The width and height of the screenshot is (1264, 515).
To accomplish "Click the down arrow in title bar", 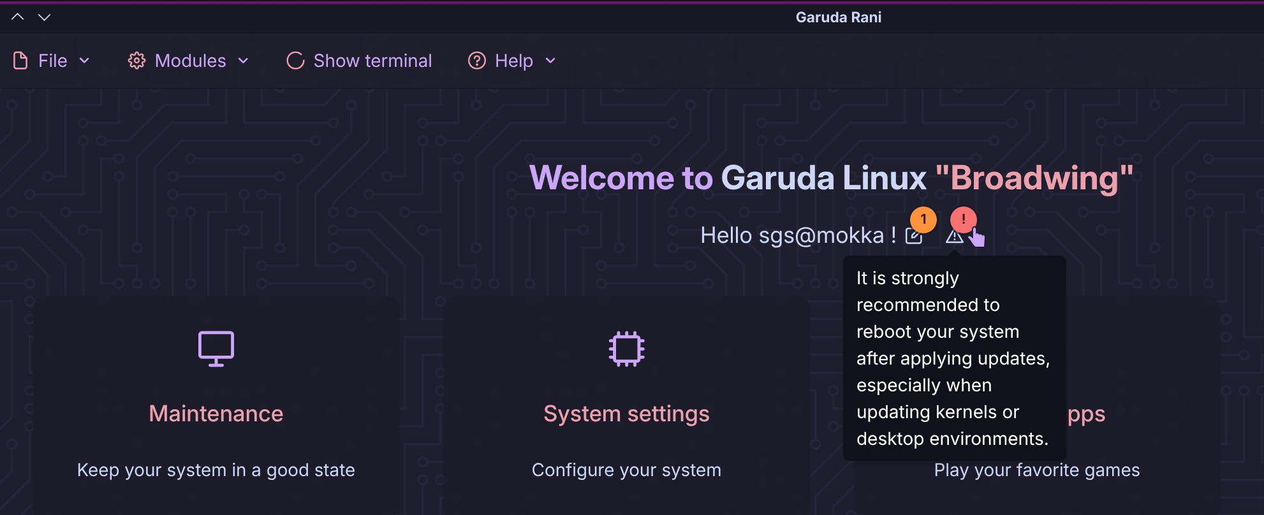I will tap(44, 17).
